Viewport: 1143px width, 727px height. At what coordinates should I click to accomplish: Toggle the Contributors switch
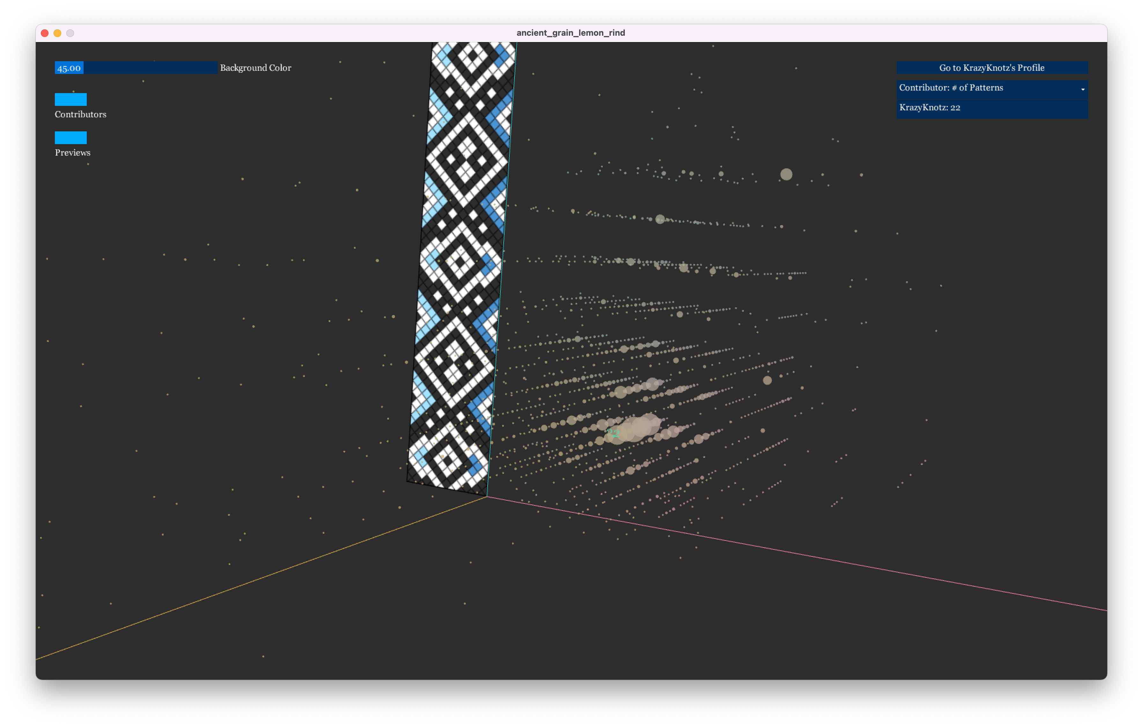71,99
